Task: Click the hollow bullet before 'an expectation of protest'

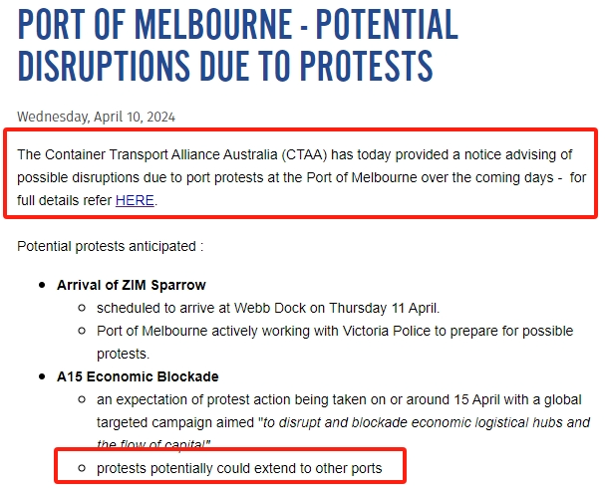Action: click(x=82, y=399)
